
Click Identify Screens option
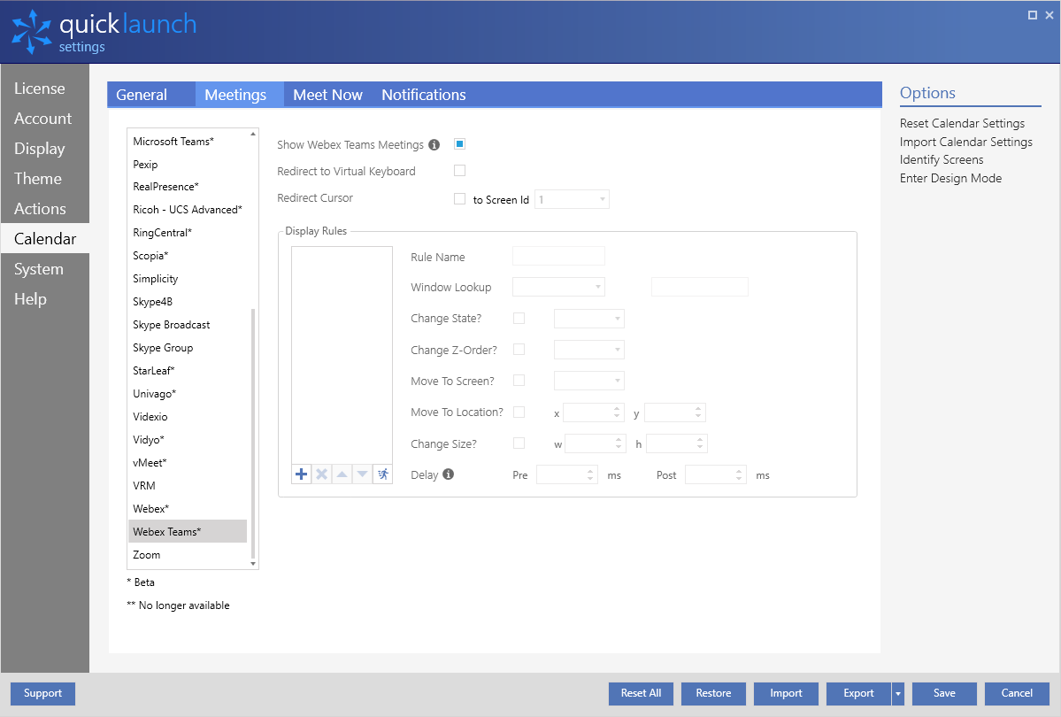coord(942,160)
